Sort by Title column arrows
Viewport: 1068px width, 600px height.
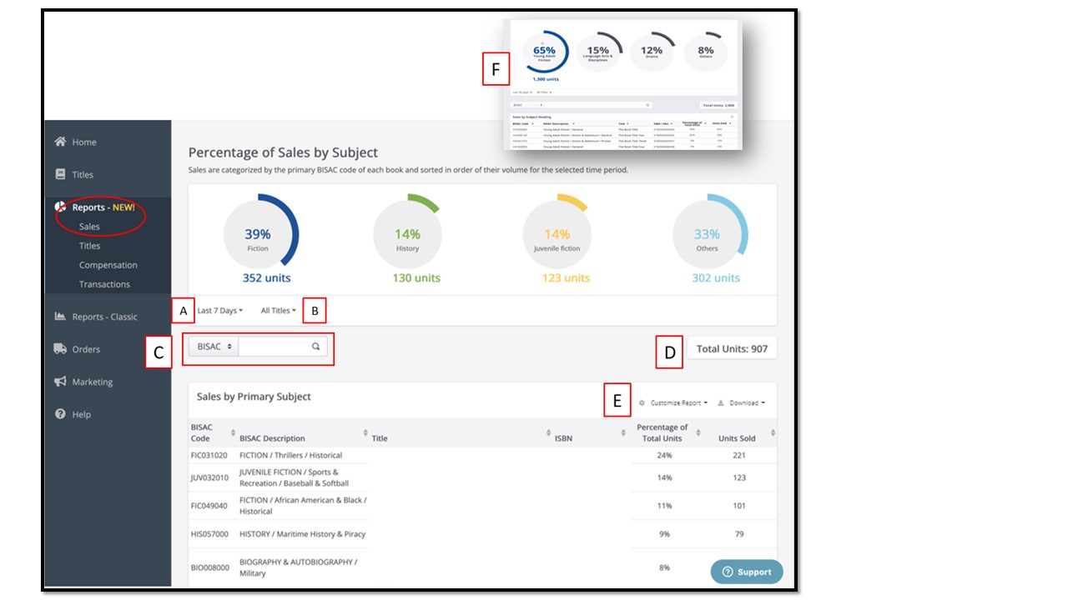click(548, 432)
